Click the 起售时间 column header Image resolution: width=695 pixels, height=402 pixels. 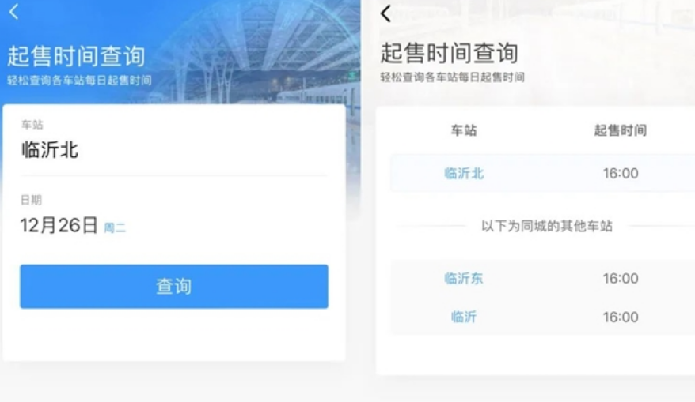coord(620,130)
